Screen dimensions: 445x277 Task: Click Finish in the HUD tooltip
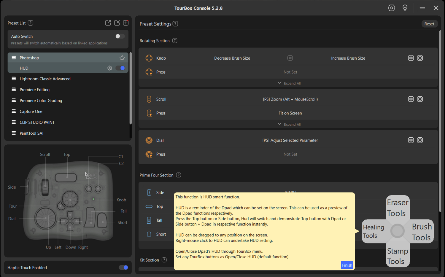click(347, 265)
